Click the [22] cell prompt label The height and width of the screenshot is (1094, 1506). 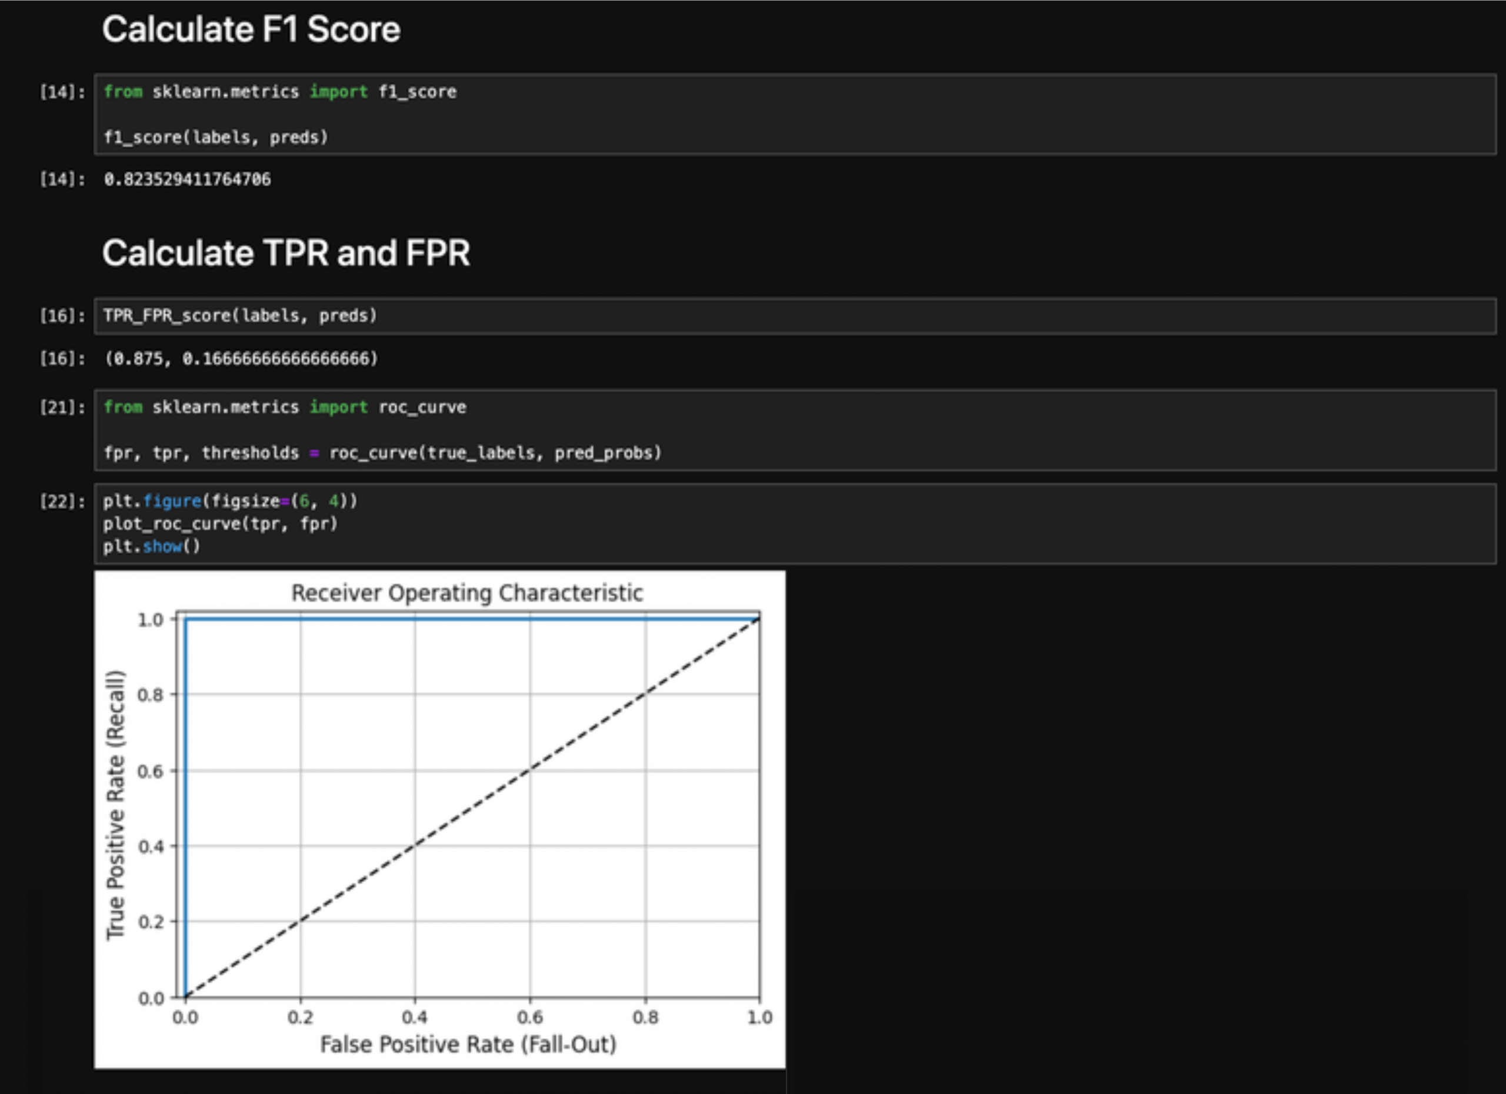62,501
